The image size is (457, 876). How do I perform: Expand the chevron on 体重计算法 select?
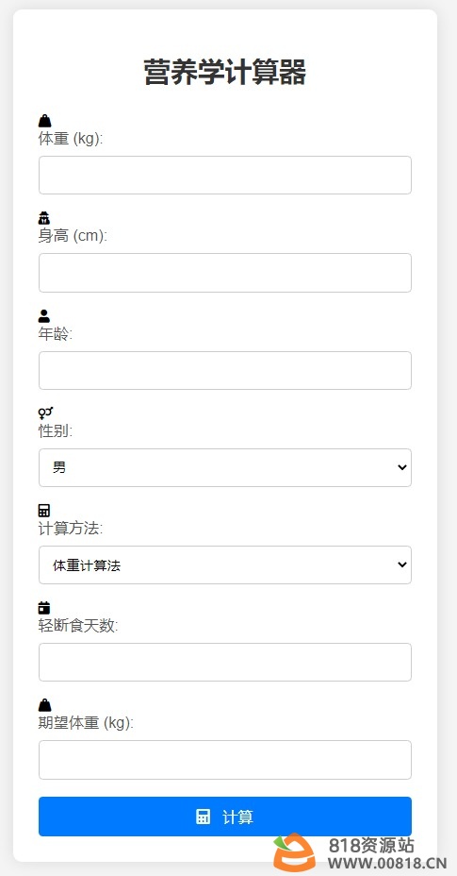(x=401, y=564)
